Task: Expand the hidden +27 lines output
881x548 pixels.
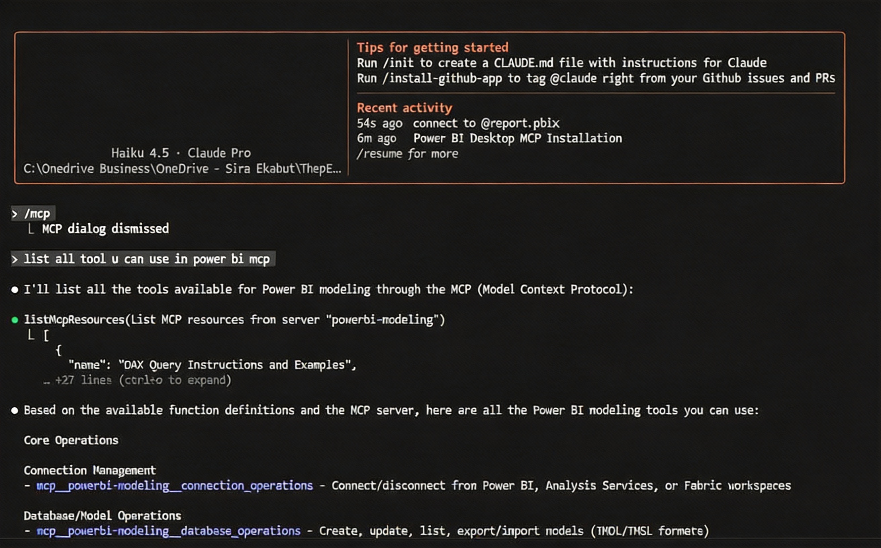Action: [x=143, y=380]
